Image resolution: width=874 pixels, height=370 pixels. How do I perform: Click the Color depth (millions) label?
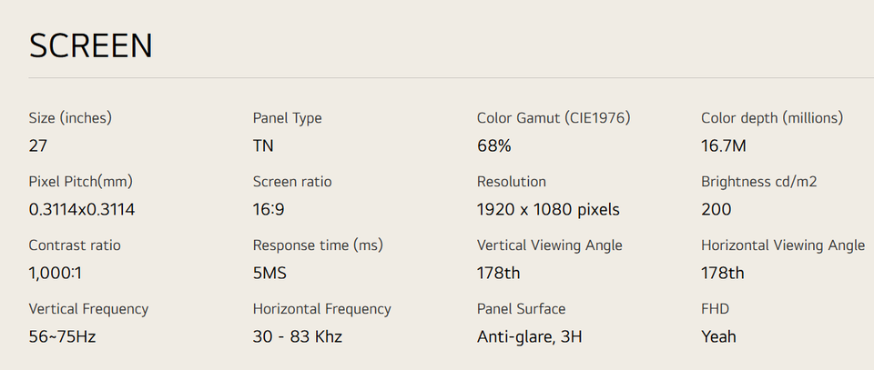[772, 118]
